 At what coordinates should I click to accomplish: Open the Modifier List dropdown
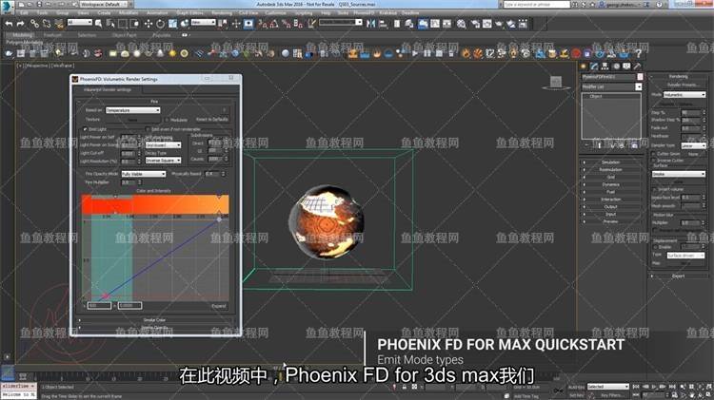pos(611,86)
